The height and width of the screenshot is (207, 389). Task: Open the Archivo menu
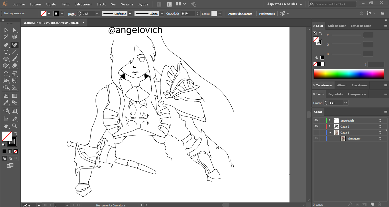click(19, 4)
